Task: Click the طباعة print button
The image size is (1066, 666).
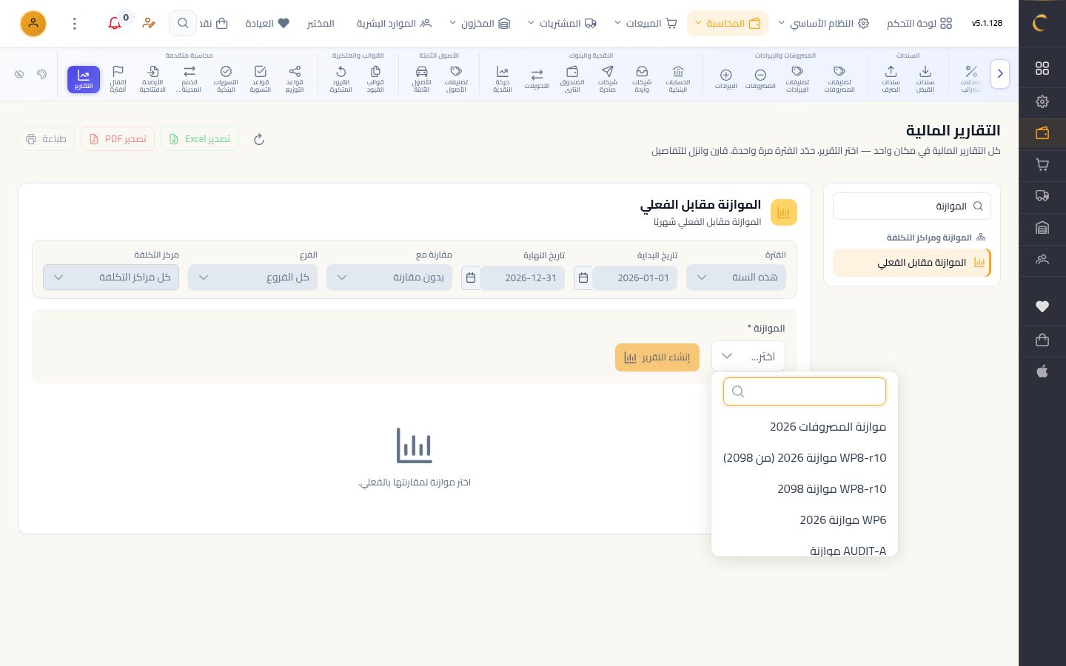Action: click(47, 139)
